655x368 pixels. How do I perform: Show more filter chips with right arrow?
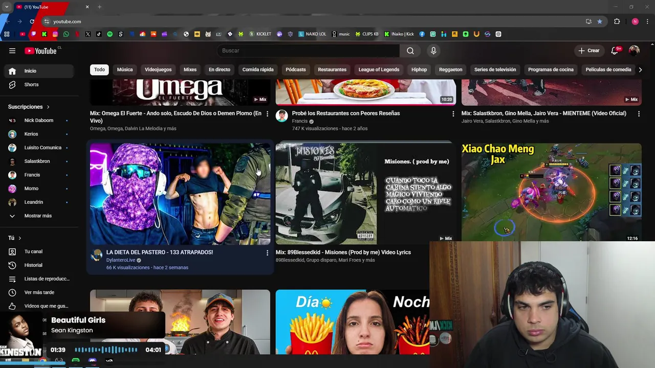(x=640, y=70)
